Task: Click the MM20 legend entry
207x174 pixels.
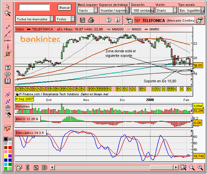Action: (134, 29)
